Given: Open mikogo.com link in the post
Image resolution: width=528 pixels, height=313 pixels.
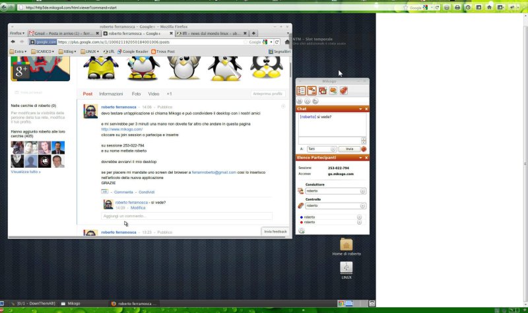Looking at the screenshot, I should click(122, 129).
